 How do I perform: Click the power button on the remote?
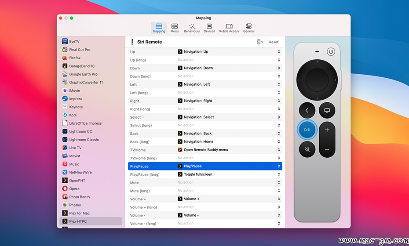[x=331, y=51]
